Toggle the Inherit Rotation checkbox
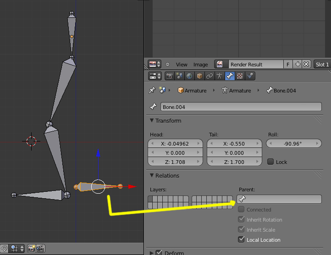The image size is (331, 255). [x=241, y=219]
